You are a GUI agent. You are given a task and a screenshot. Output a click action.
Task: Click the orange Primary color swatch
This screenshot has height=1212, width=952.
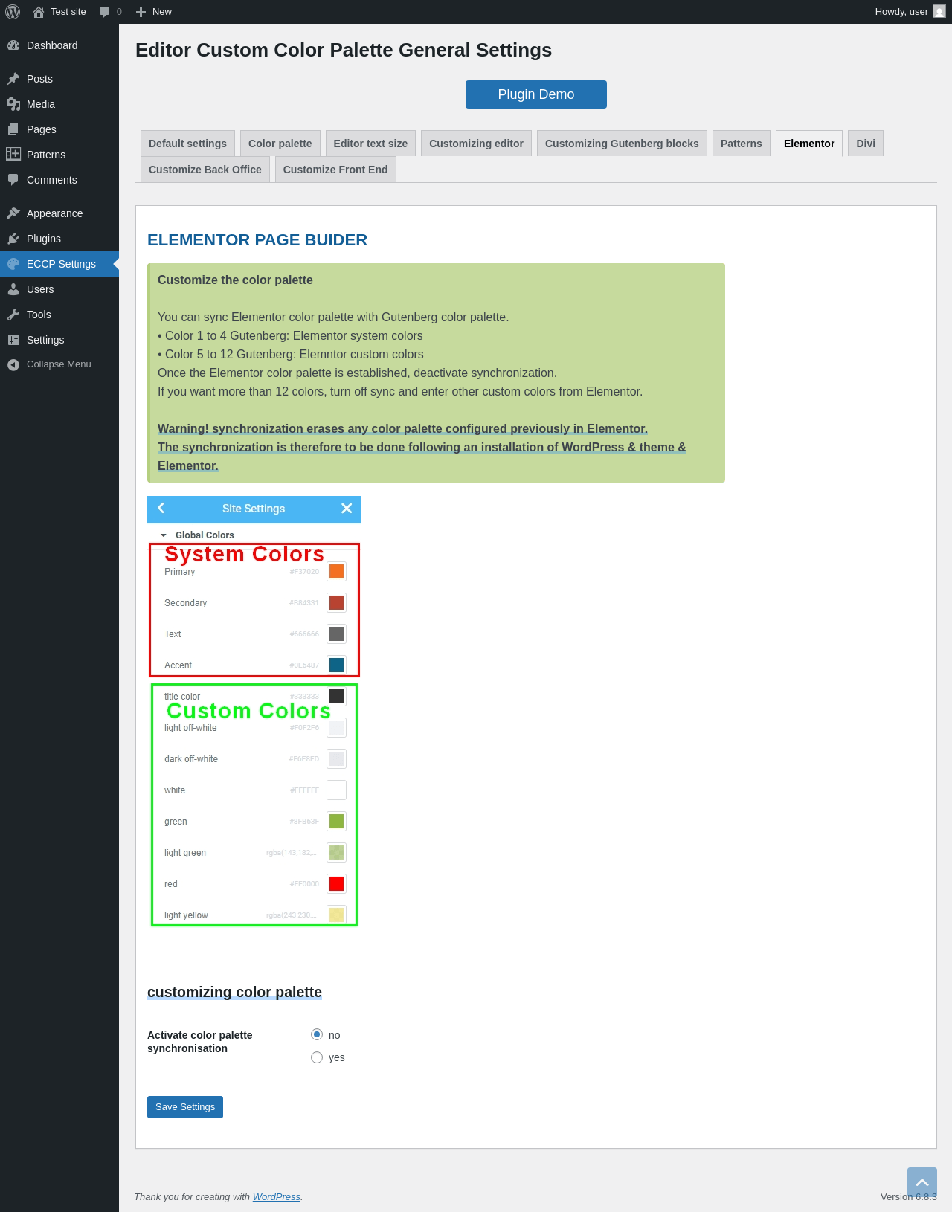click(x=336, y=571)
